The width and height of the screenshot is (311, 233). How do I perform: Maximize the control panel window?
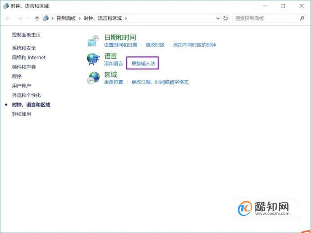click(x=283, y=6)
